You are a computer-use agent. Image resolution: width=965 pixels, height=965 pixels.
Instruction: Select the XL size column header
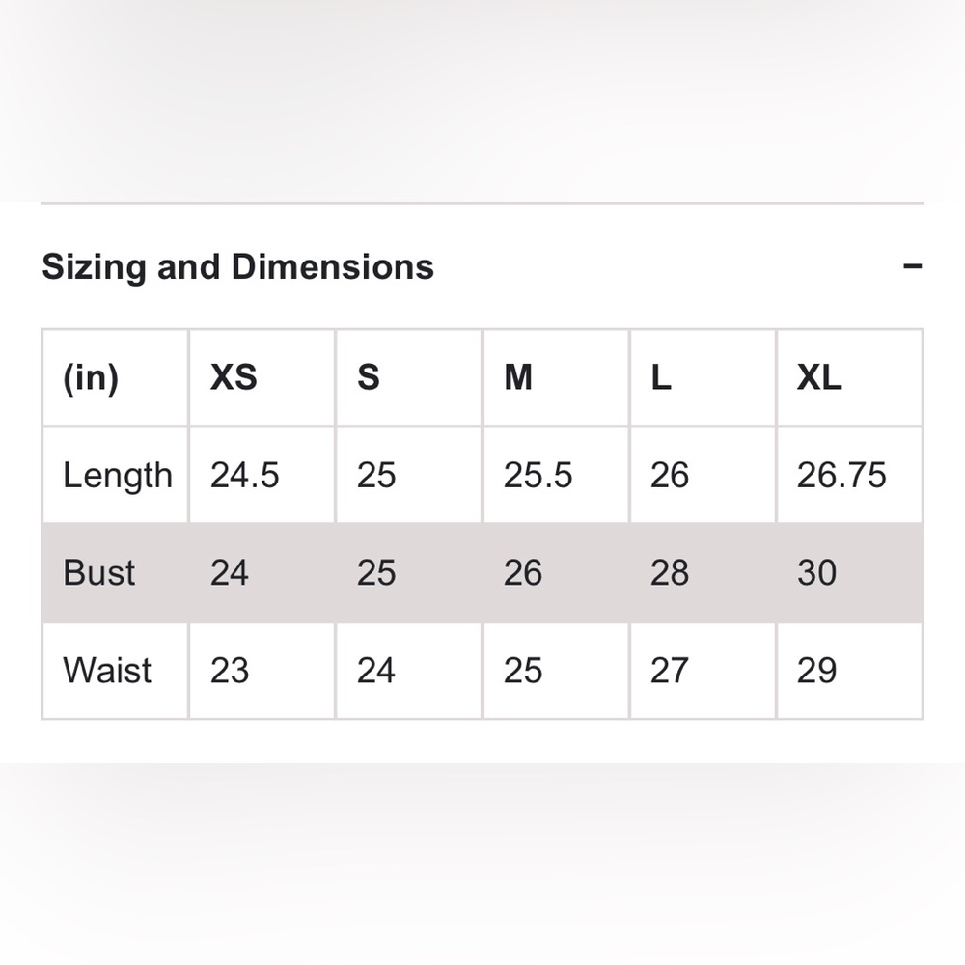coord(819,377)
